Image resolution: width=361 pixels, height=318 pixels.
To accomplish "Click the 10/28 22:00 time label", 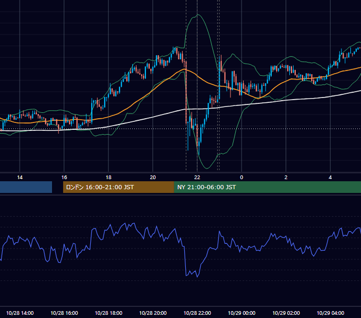I will pos(197,313).
